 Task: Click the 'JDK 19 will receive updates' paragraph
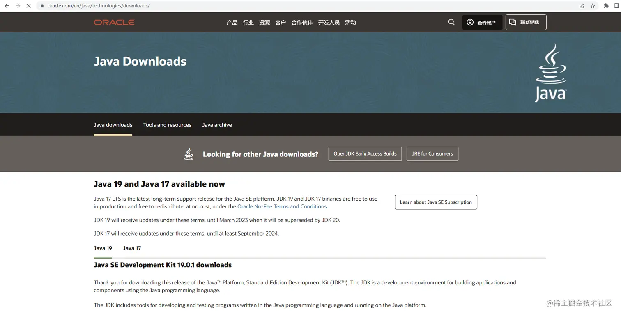pos(217,220)
